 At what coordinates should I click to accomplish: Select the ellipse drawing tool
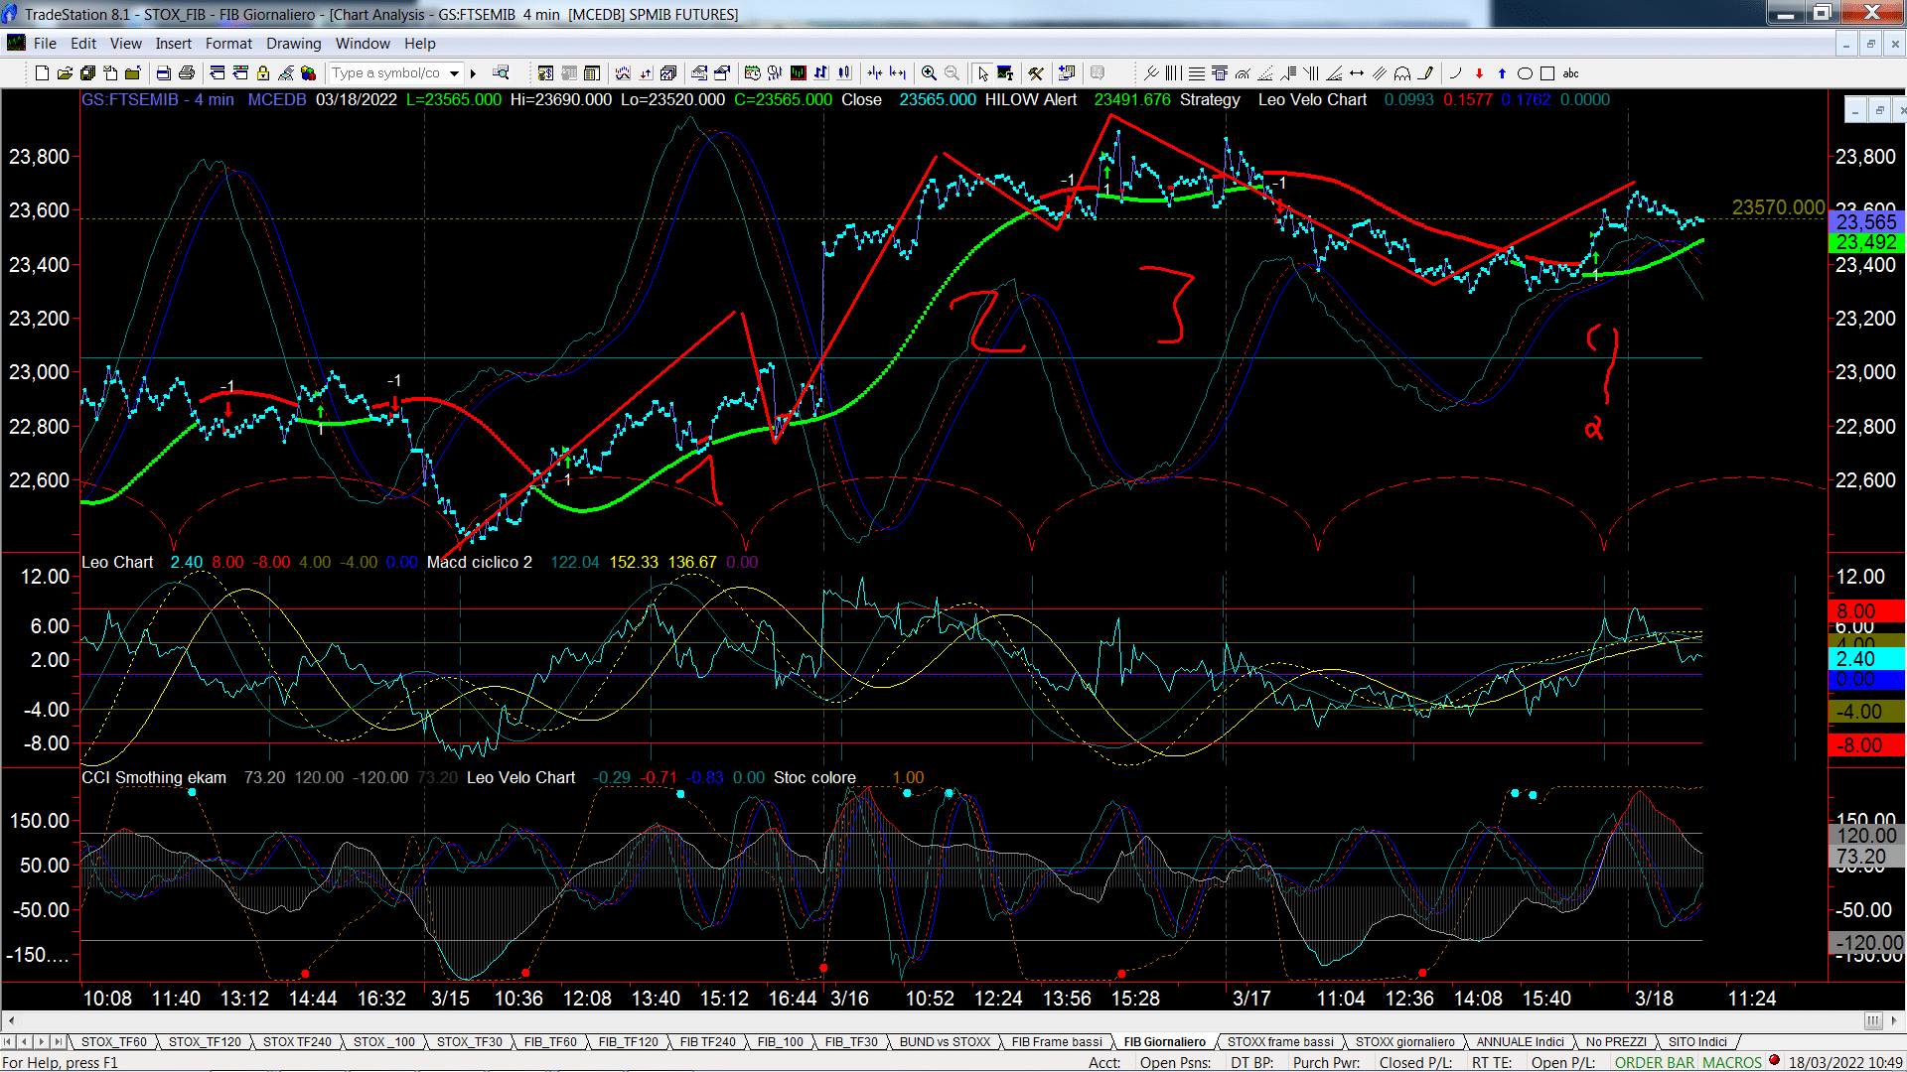[1525, 73]
